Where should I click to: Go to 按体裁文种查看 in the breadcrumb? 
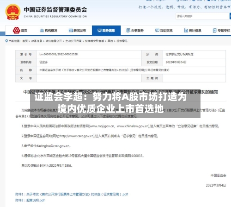pyautogui.click(x=95, y=41)
